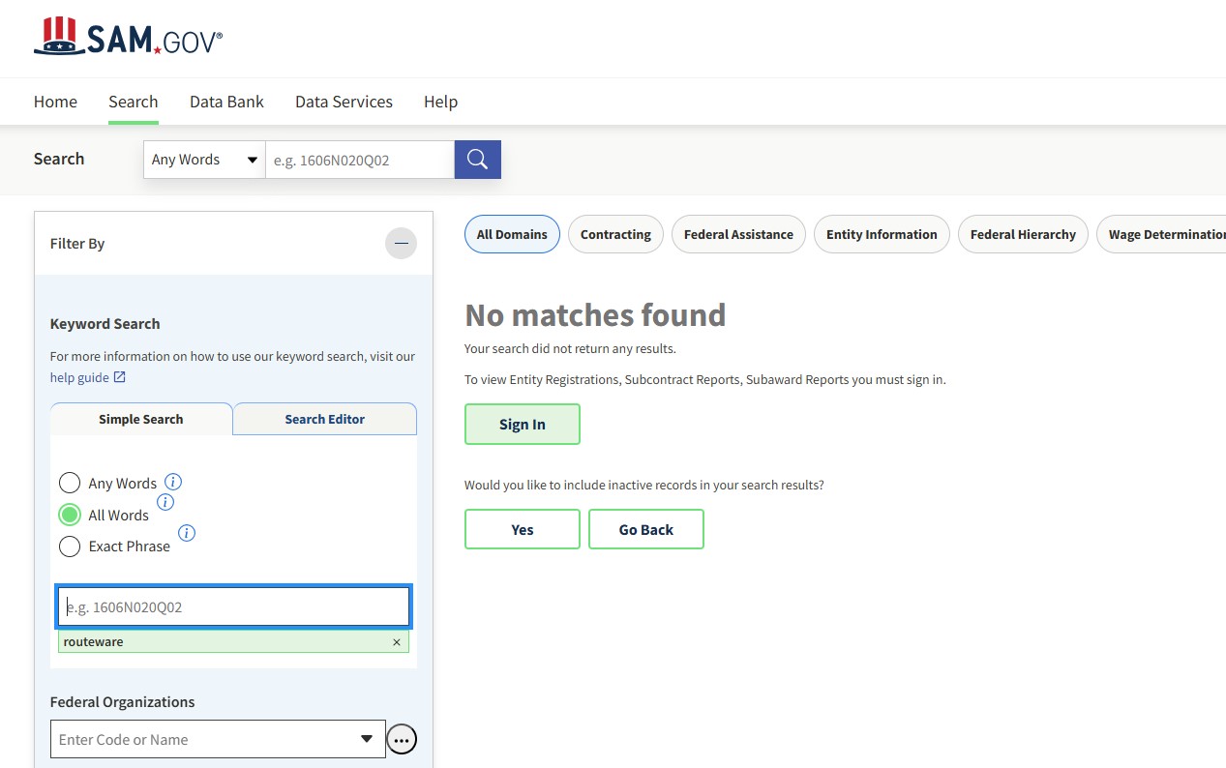The image size is (1226, 768).
Task: Click the magnifying glass search button
Action: [477, 160]
